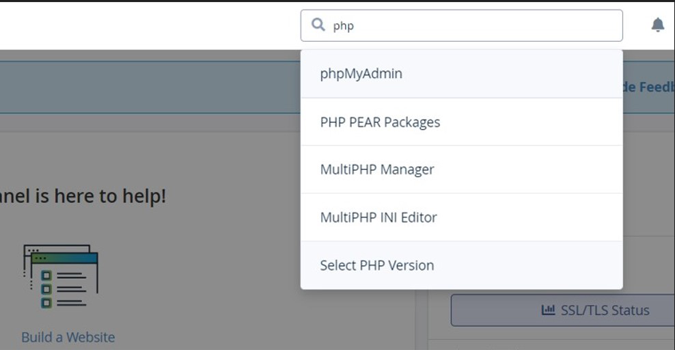Pick the Select PHP Version result

click(x=376, y=265)
